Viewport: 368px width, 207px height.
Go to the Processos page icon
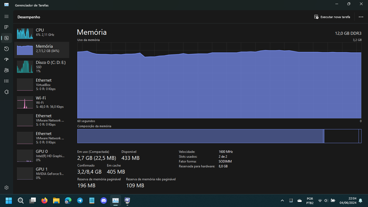click(x=6, y=27)
